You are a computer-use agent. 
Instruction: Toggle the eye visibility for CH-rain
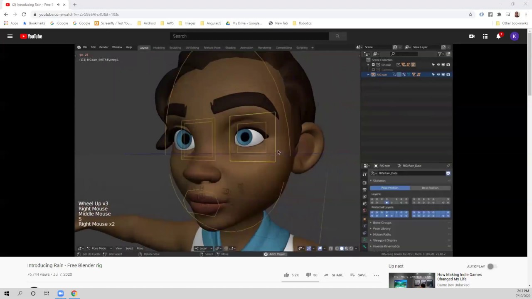click(x=438, y=65)
